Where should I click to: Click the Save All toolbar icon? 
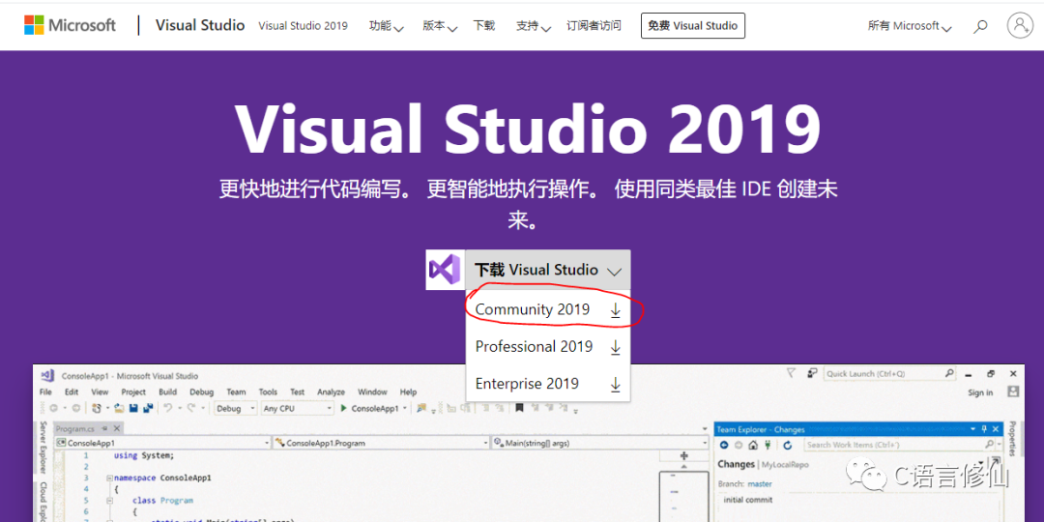[x=148, y=408]
